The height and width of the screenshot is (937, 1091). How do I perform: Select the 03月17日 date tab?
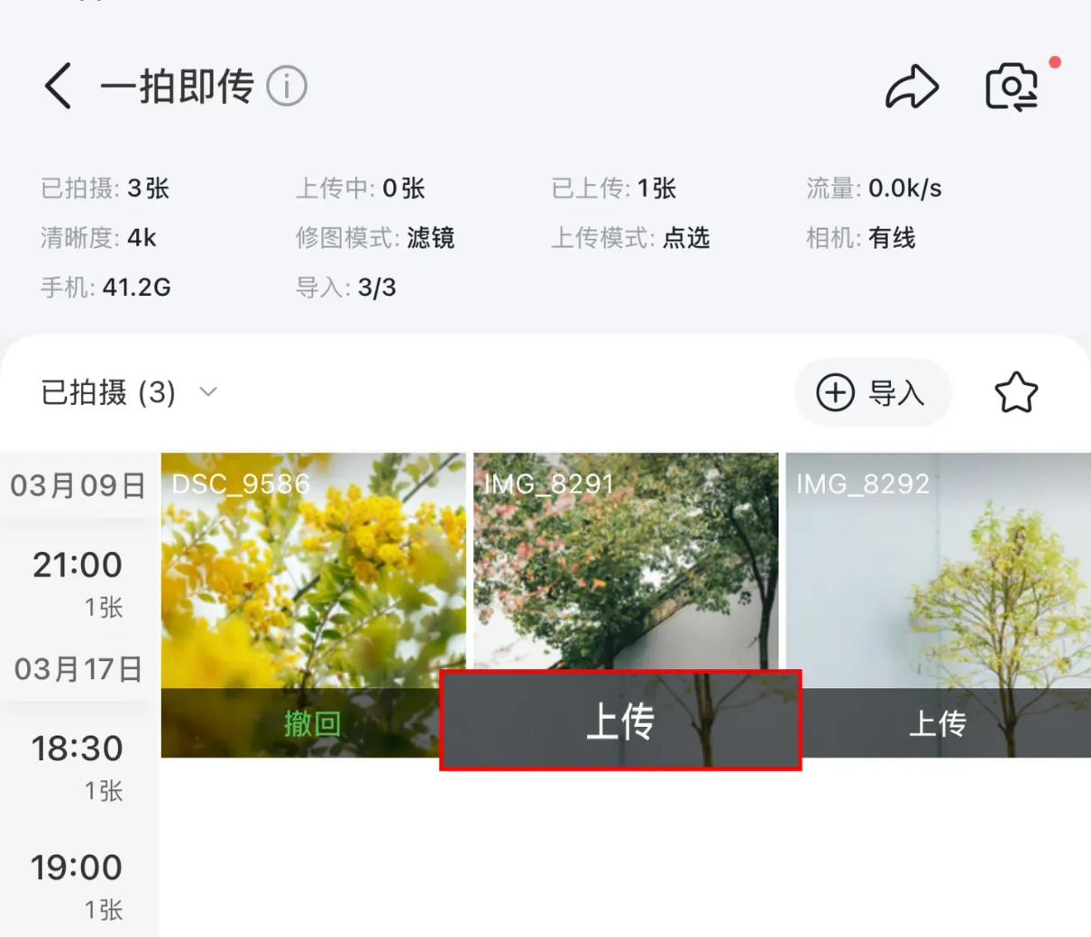pos(78,669)
